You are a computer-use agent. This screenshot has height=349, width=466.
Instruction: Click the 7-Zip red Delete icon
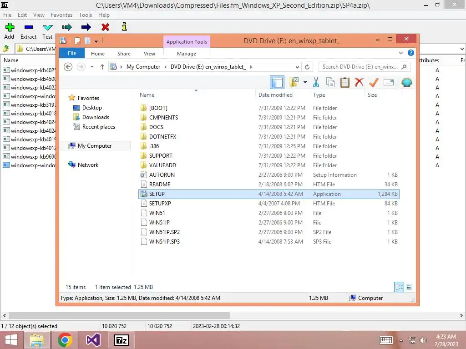pyautogui.click(x=105, y=27)
